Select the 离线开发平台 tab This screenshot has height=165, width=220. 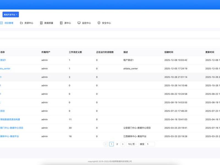point(11,15)
